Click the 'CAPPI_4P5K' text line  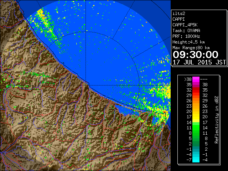point(185,25)
